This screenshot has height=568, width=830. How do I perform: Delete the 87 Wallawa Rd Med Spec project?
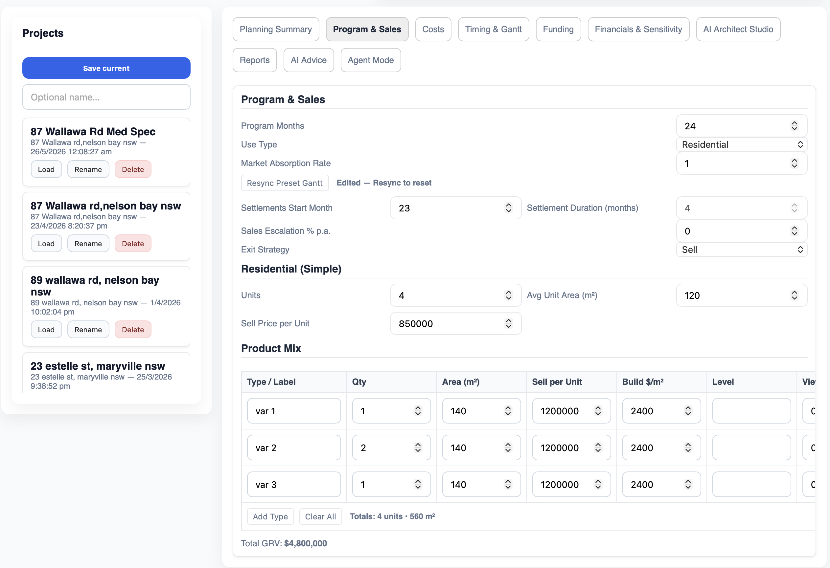(132, 169)
